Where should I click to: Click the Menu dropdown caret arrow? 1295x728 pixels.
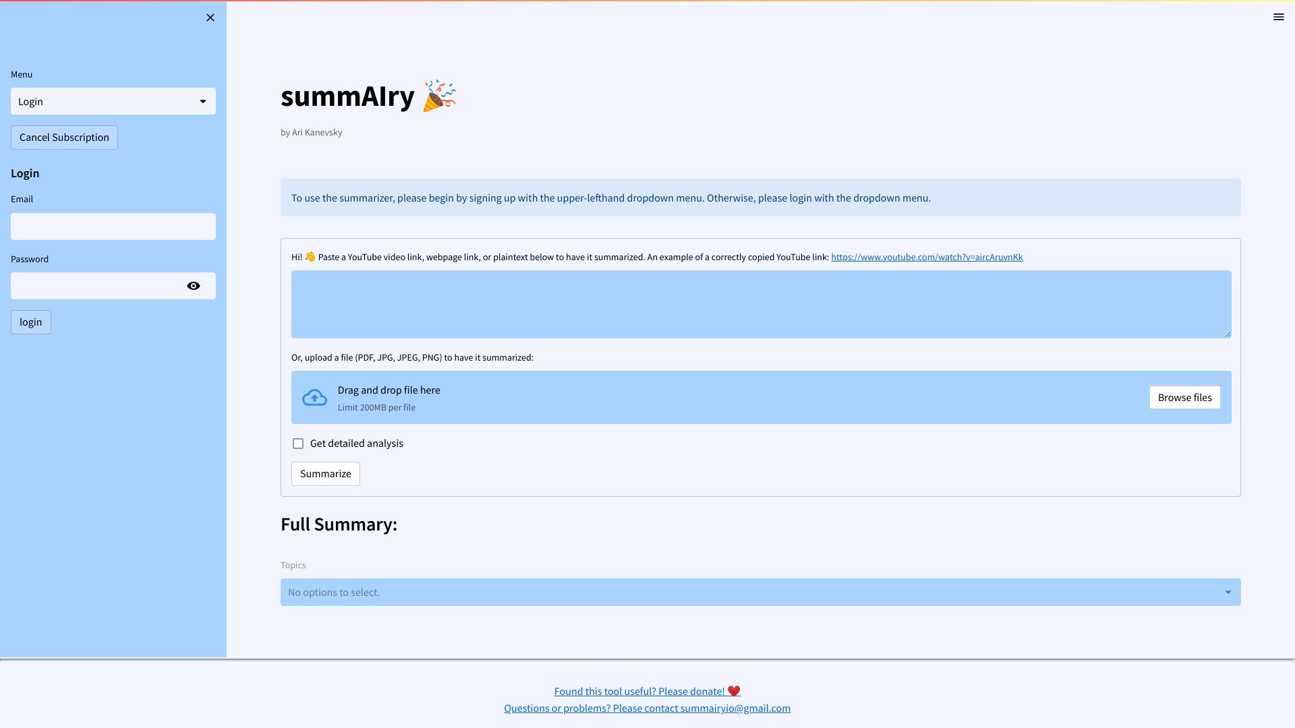[202, 102]
